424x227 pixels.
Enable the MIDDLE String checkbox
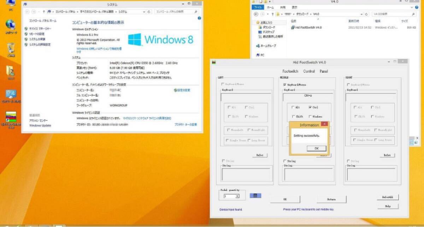[285, 161]
